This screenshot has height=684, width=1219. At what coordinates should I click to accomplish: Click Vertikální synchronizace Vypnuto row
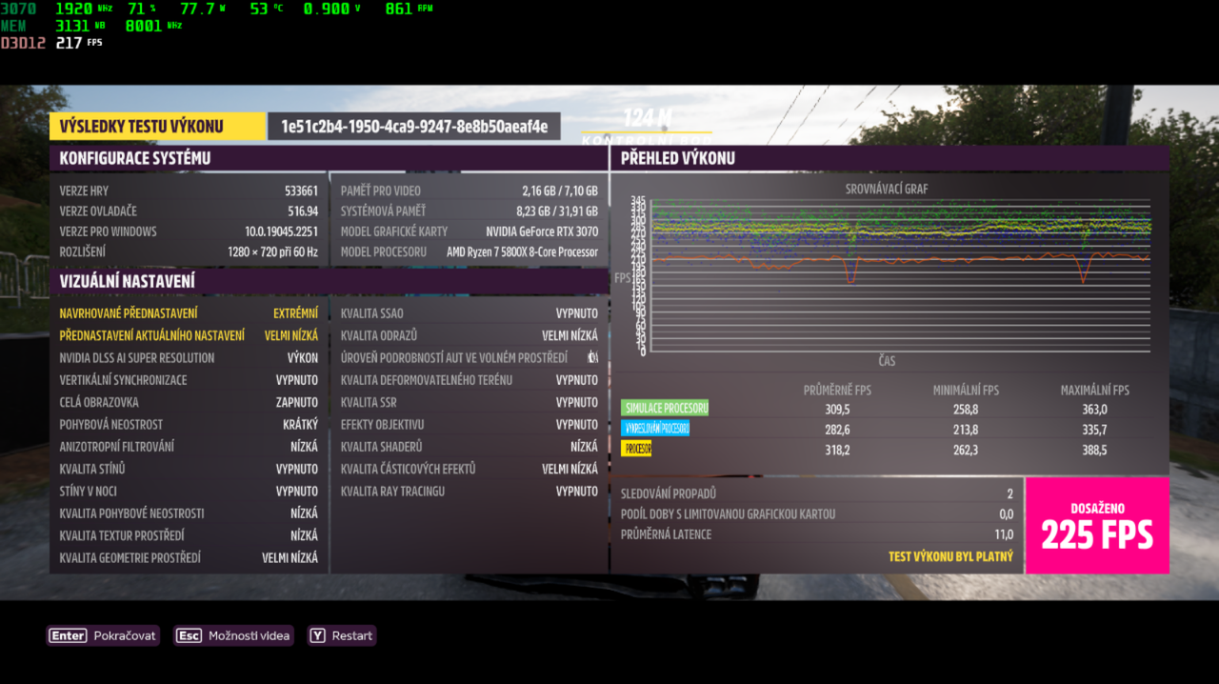(189, 380)
